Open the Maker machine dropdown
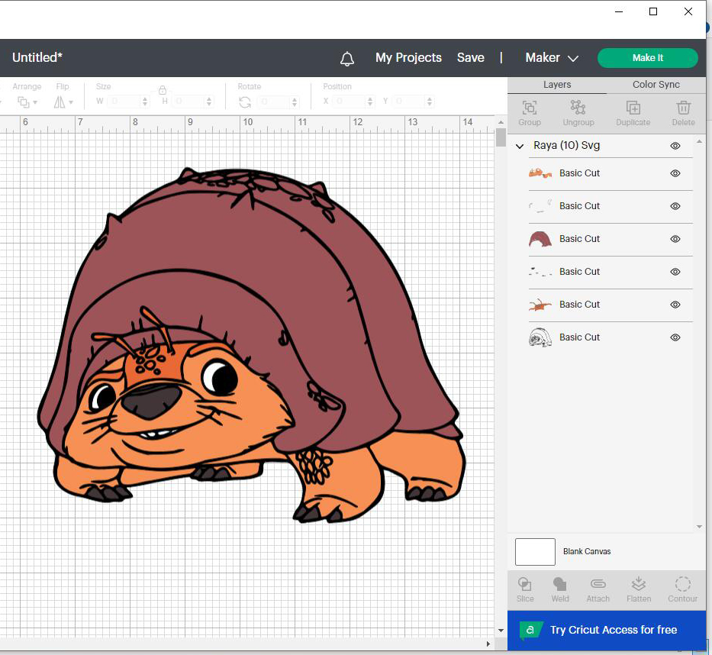712x655 pixels. [x=552, y=58]
